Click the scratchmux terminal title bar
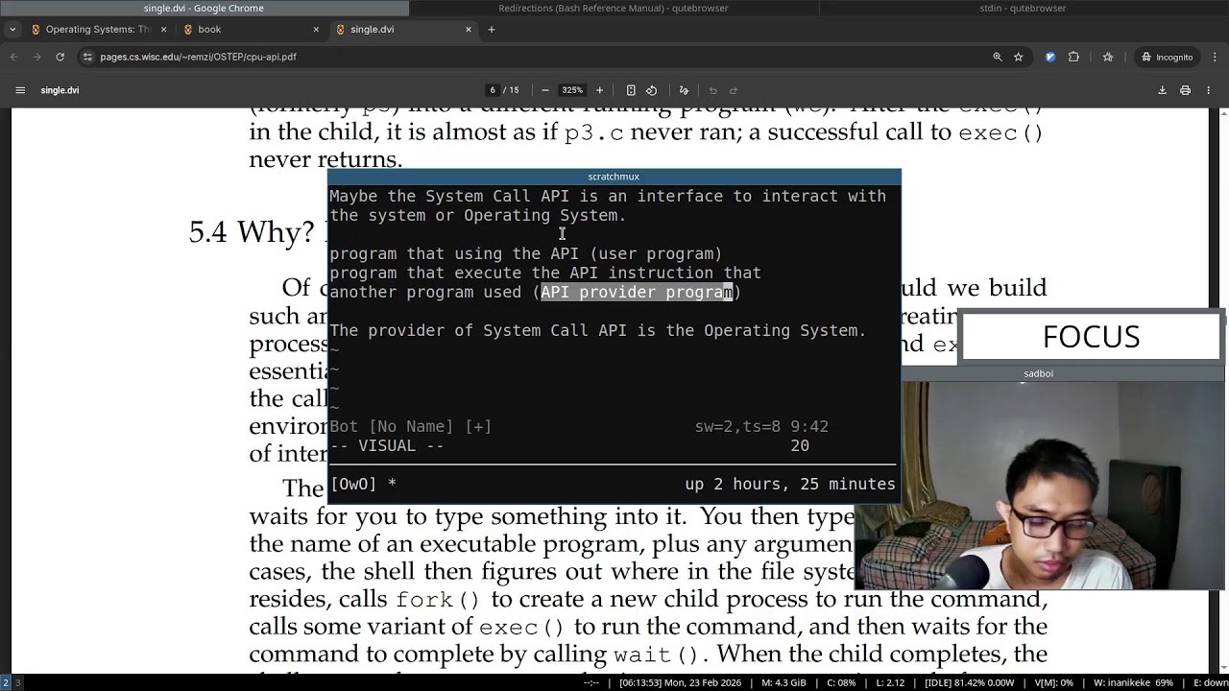 tap(614, 177)
